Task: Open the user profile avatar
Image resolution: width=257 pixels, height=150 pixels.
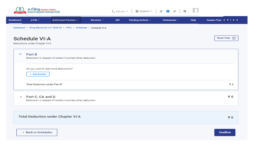Action: pos(196,11)
